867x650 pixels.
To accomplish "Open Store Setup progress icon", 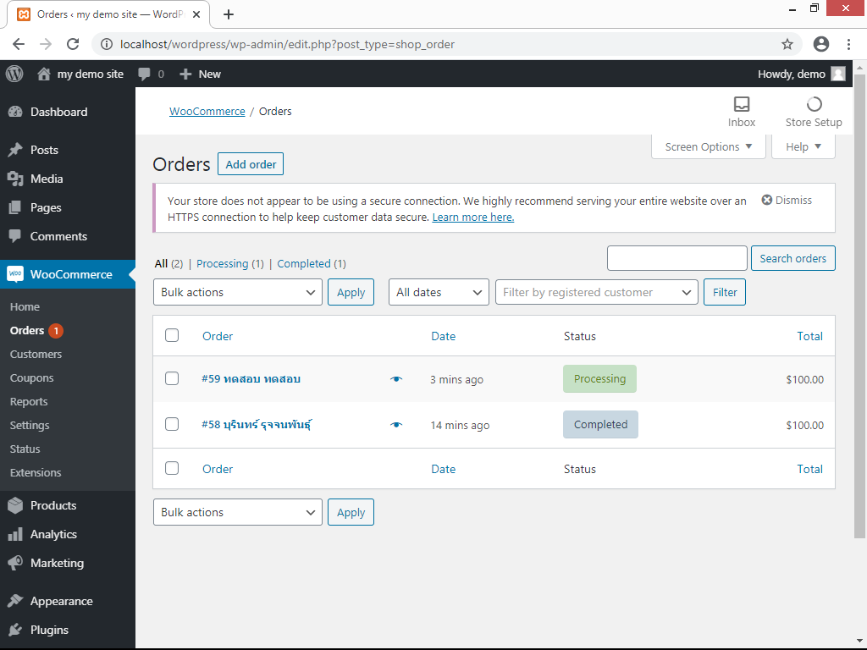I will coord(814,104).
